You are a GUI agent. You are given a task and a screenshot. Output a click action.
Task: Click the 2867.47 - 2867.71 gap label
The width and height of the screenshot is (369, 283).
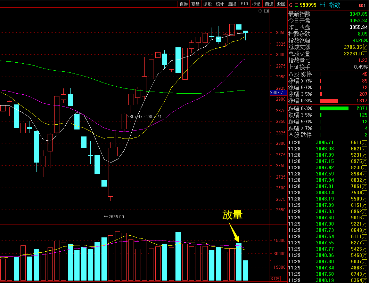pos(144,117)
